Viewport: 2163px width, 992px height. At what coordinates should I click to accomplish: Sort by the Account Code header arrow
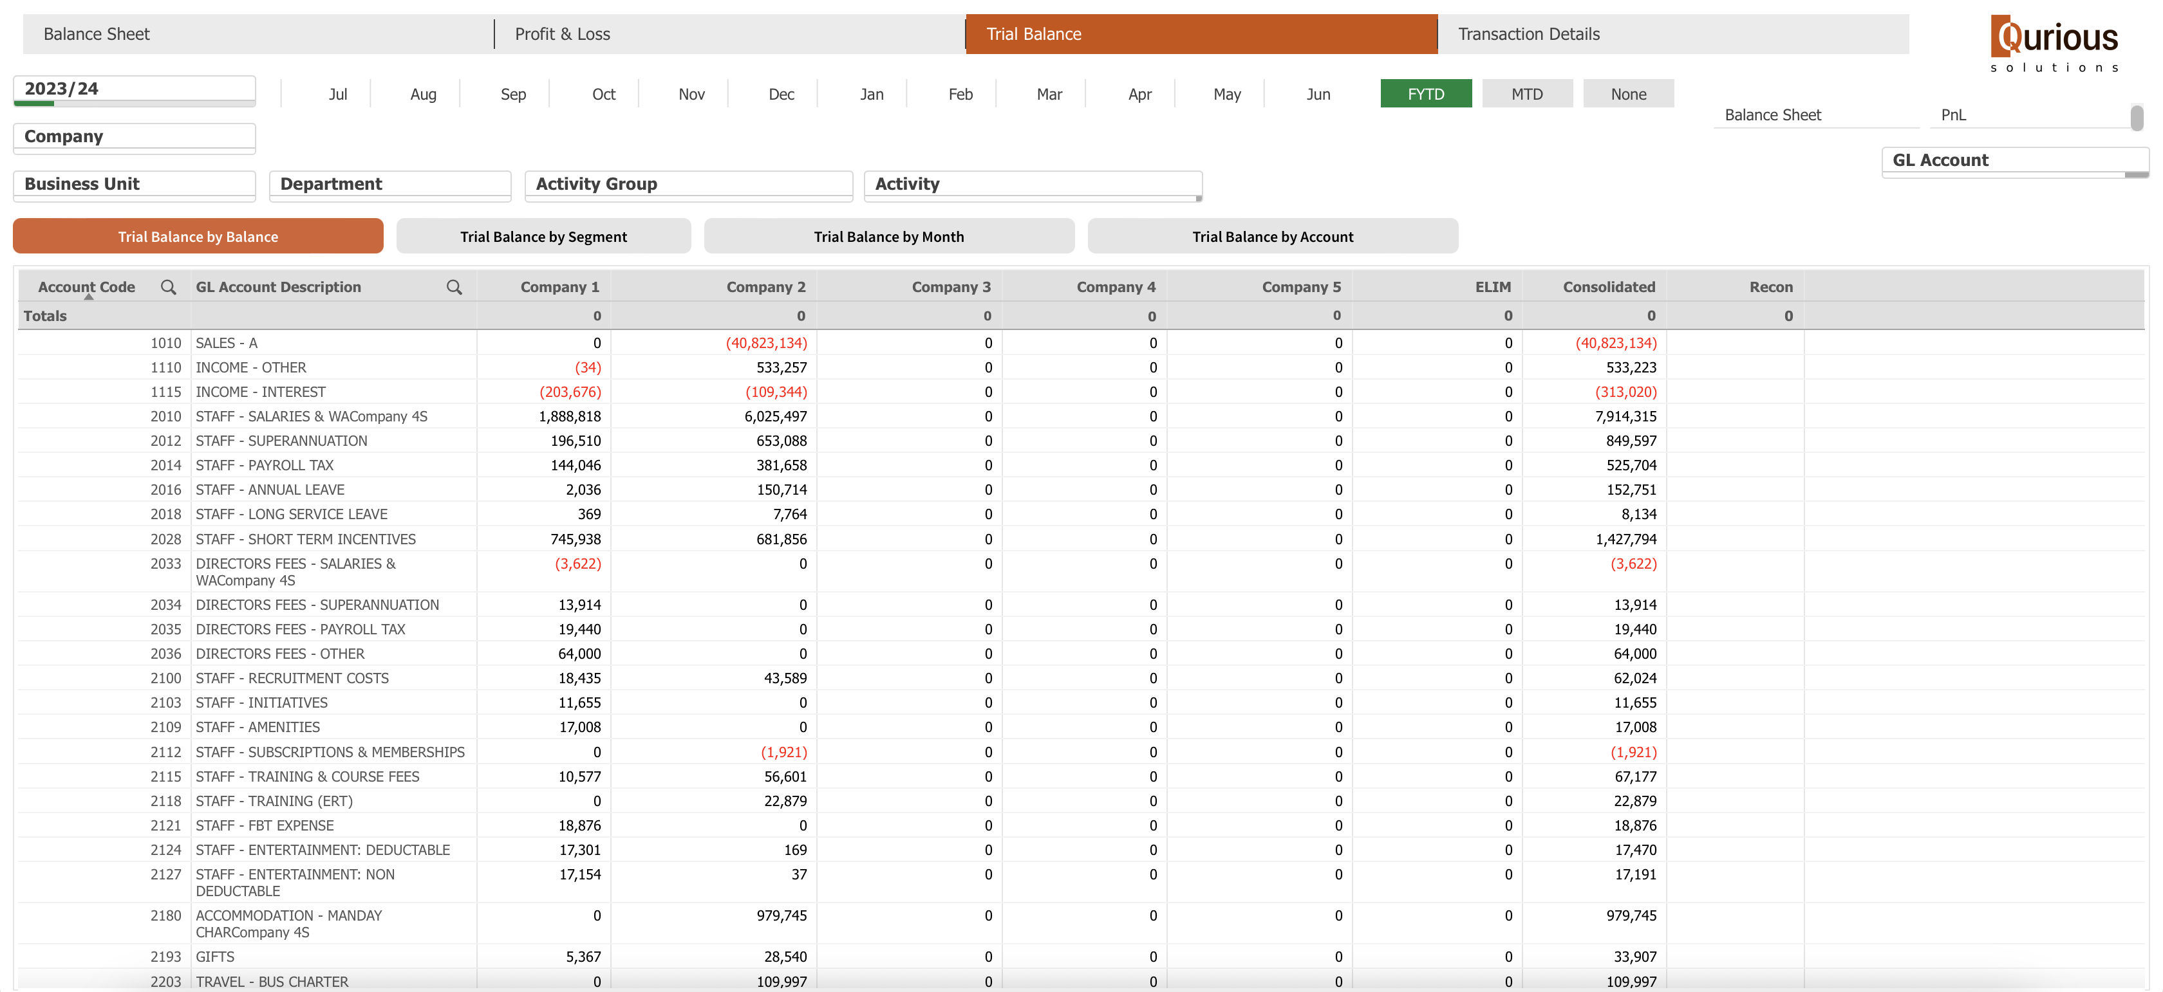[88, 297]
